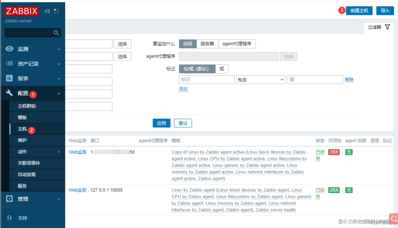The image size is (398, 228).
Task: Select 或 tag mode
Action: 222,69
